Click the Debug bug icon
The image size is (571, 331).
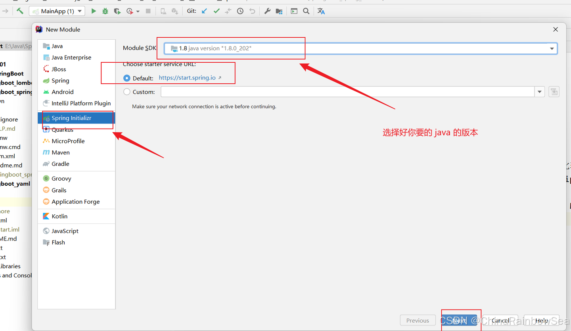tap(105, 11)
